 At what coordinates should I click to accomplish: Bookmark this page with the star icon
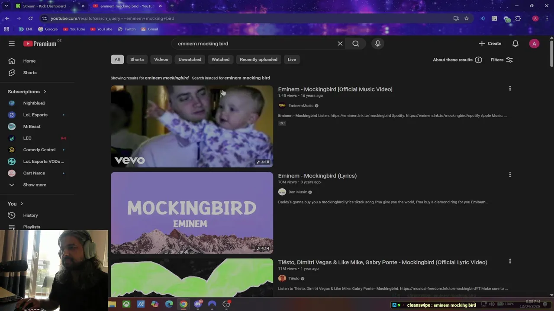point(467,19)
